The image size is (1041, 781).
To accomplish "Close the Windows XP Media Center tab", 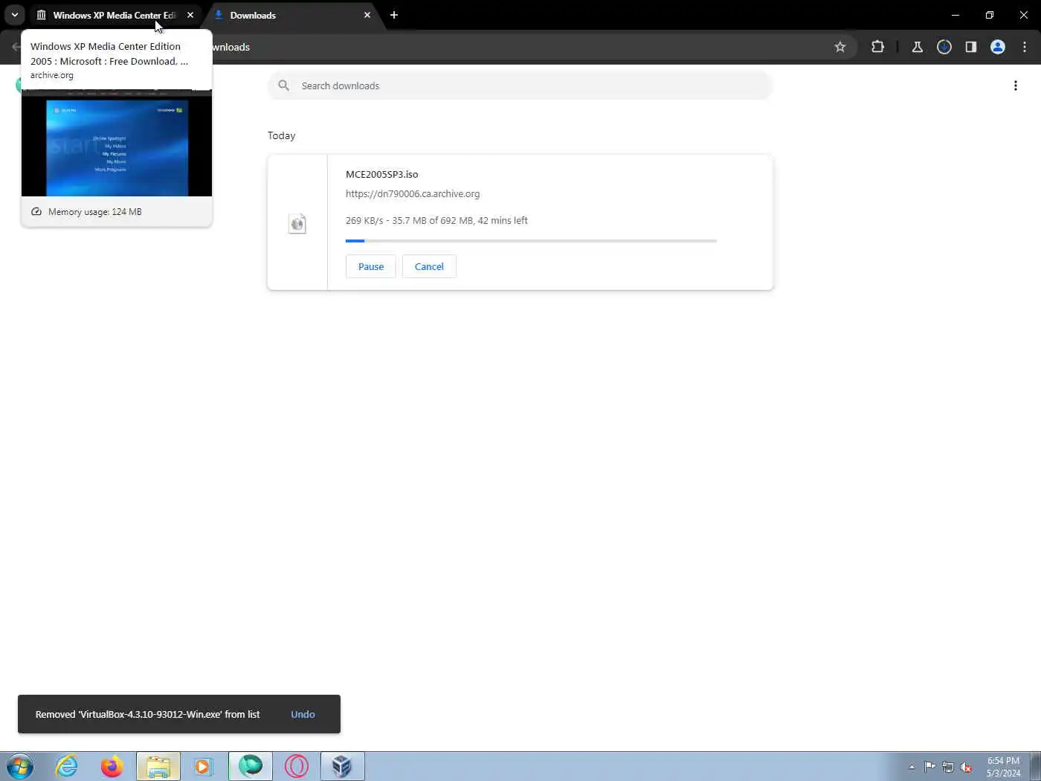I will pos(190,15).
